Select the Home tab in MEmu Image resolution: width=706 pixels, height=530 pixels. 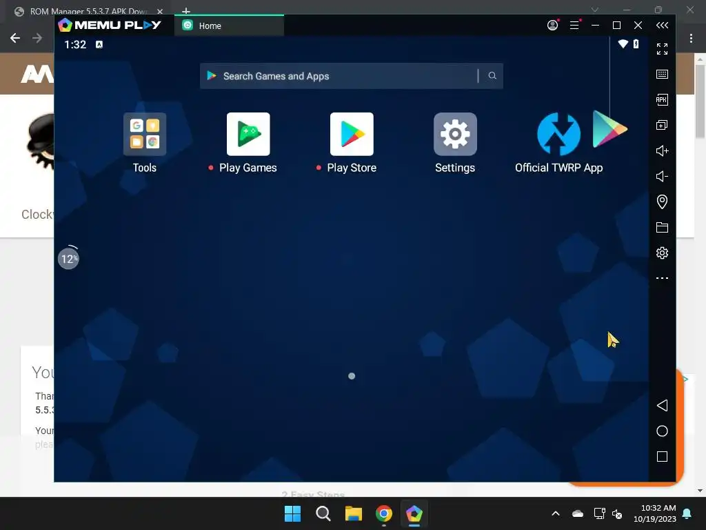coord(229,26)
